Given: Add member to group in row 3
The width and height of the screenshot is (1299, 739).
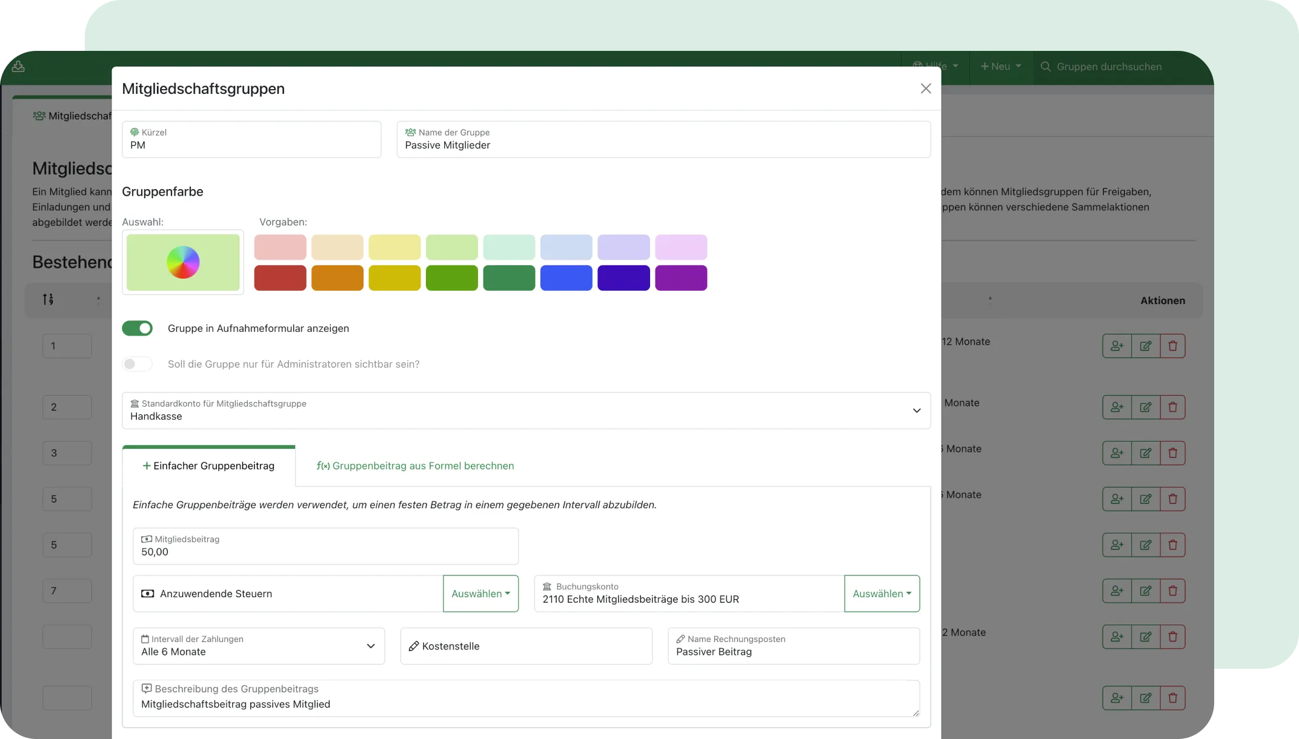Looking at the screenshot, I should (x=1117, y=453).
